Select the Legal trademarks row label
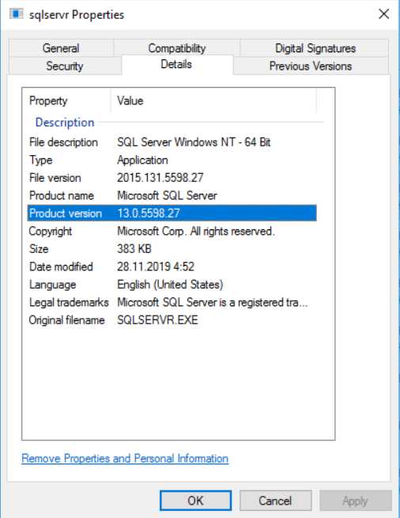 (69, 302)
